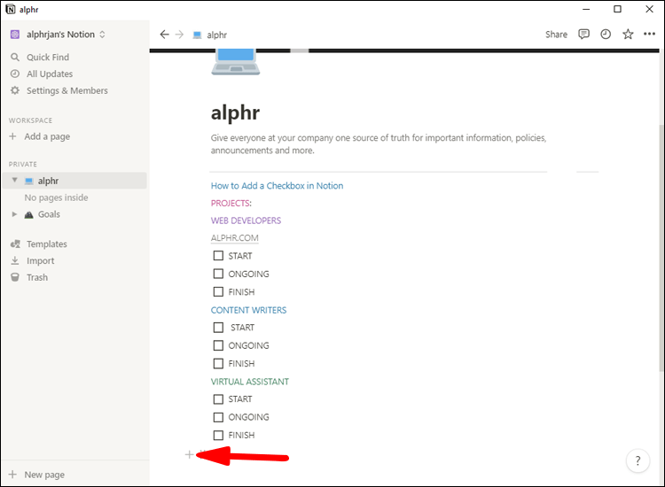Screen dimensions: 665x487
Task: Expand the Goals page in sidebar
Action: (14, 214)
